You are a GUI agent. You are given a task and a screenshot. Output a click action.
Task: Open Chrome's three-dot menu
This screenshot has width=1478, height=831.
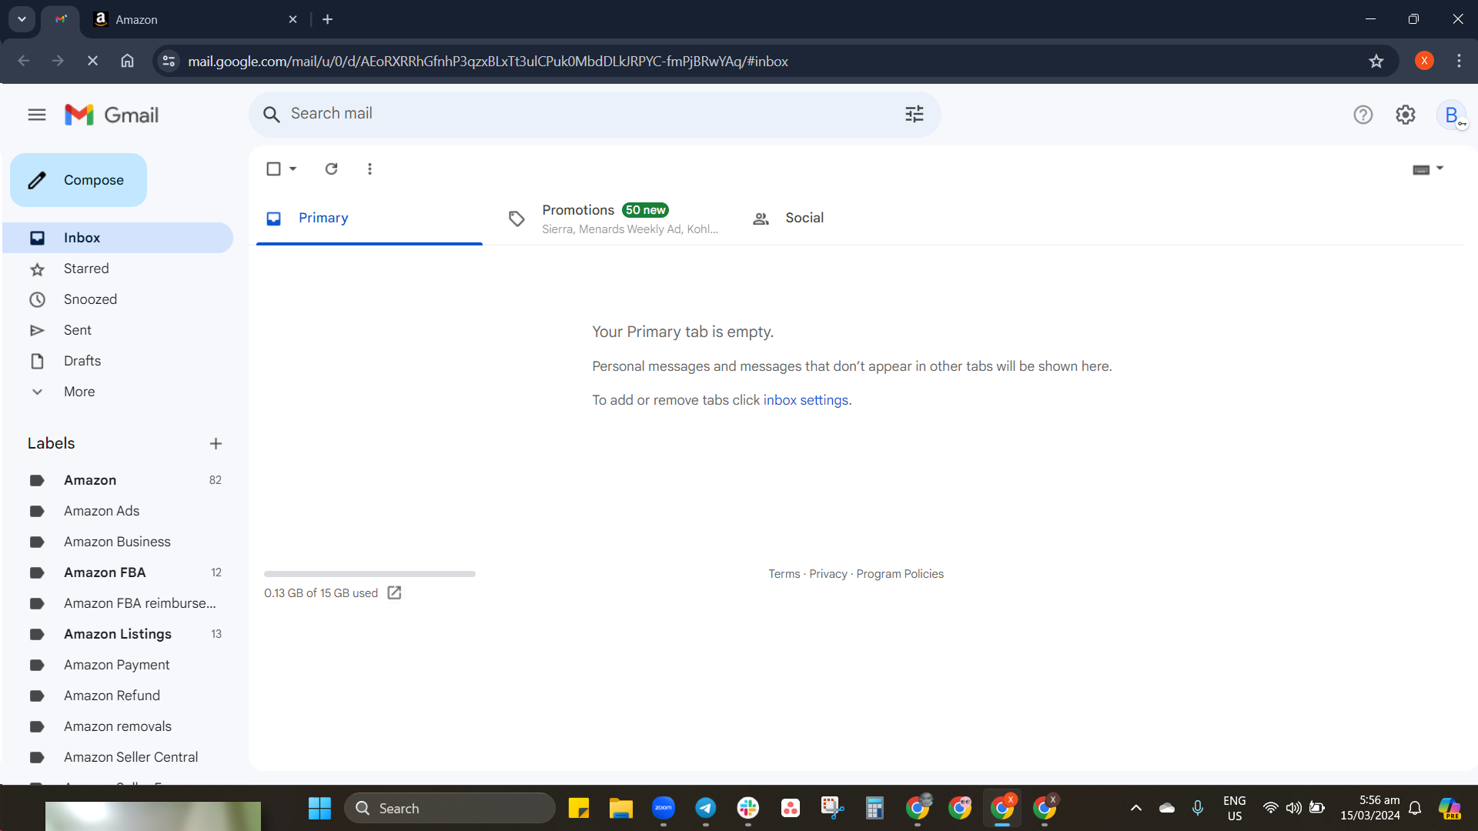tap(1459, 62)
